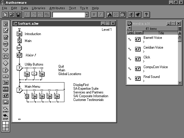Sort library by Link column header
The width and height of the screenshot is (184, 138).
(x=130, y=33)
